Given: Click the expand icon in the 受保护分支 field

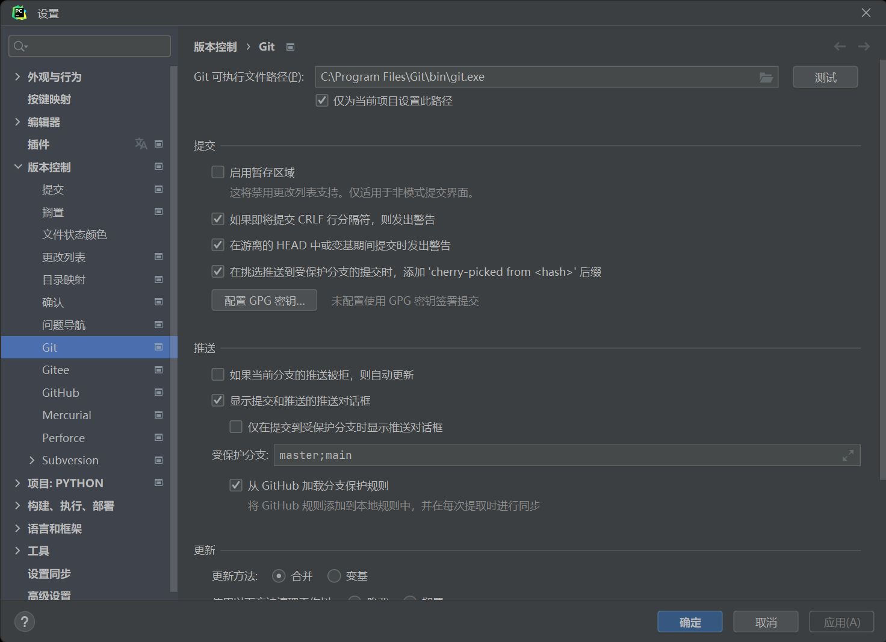Looking at the screenshot, I should 848,455.
